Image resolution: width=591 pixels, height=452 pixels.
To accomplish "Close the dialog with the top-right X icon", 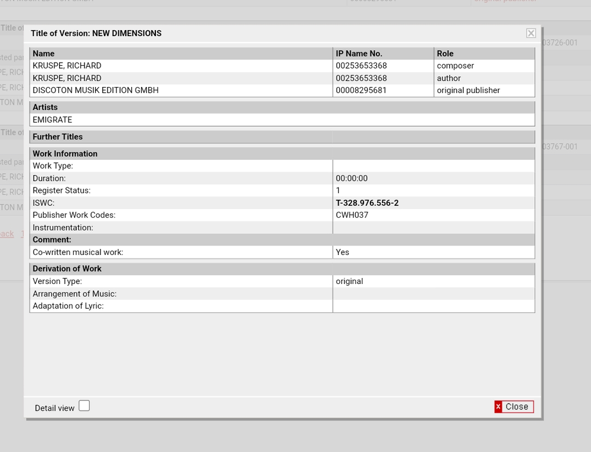I will click(531, 33).
